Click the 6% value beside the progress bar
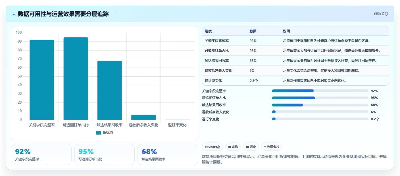Screen dimensions: 400x176 pos(373,112)
